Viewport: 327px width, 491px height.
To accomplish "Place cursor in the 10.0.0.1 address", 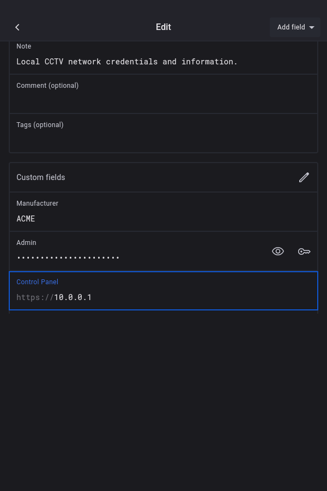I will (x=73, y=297).
